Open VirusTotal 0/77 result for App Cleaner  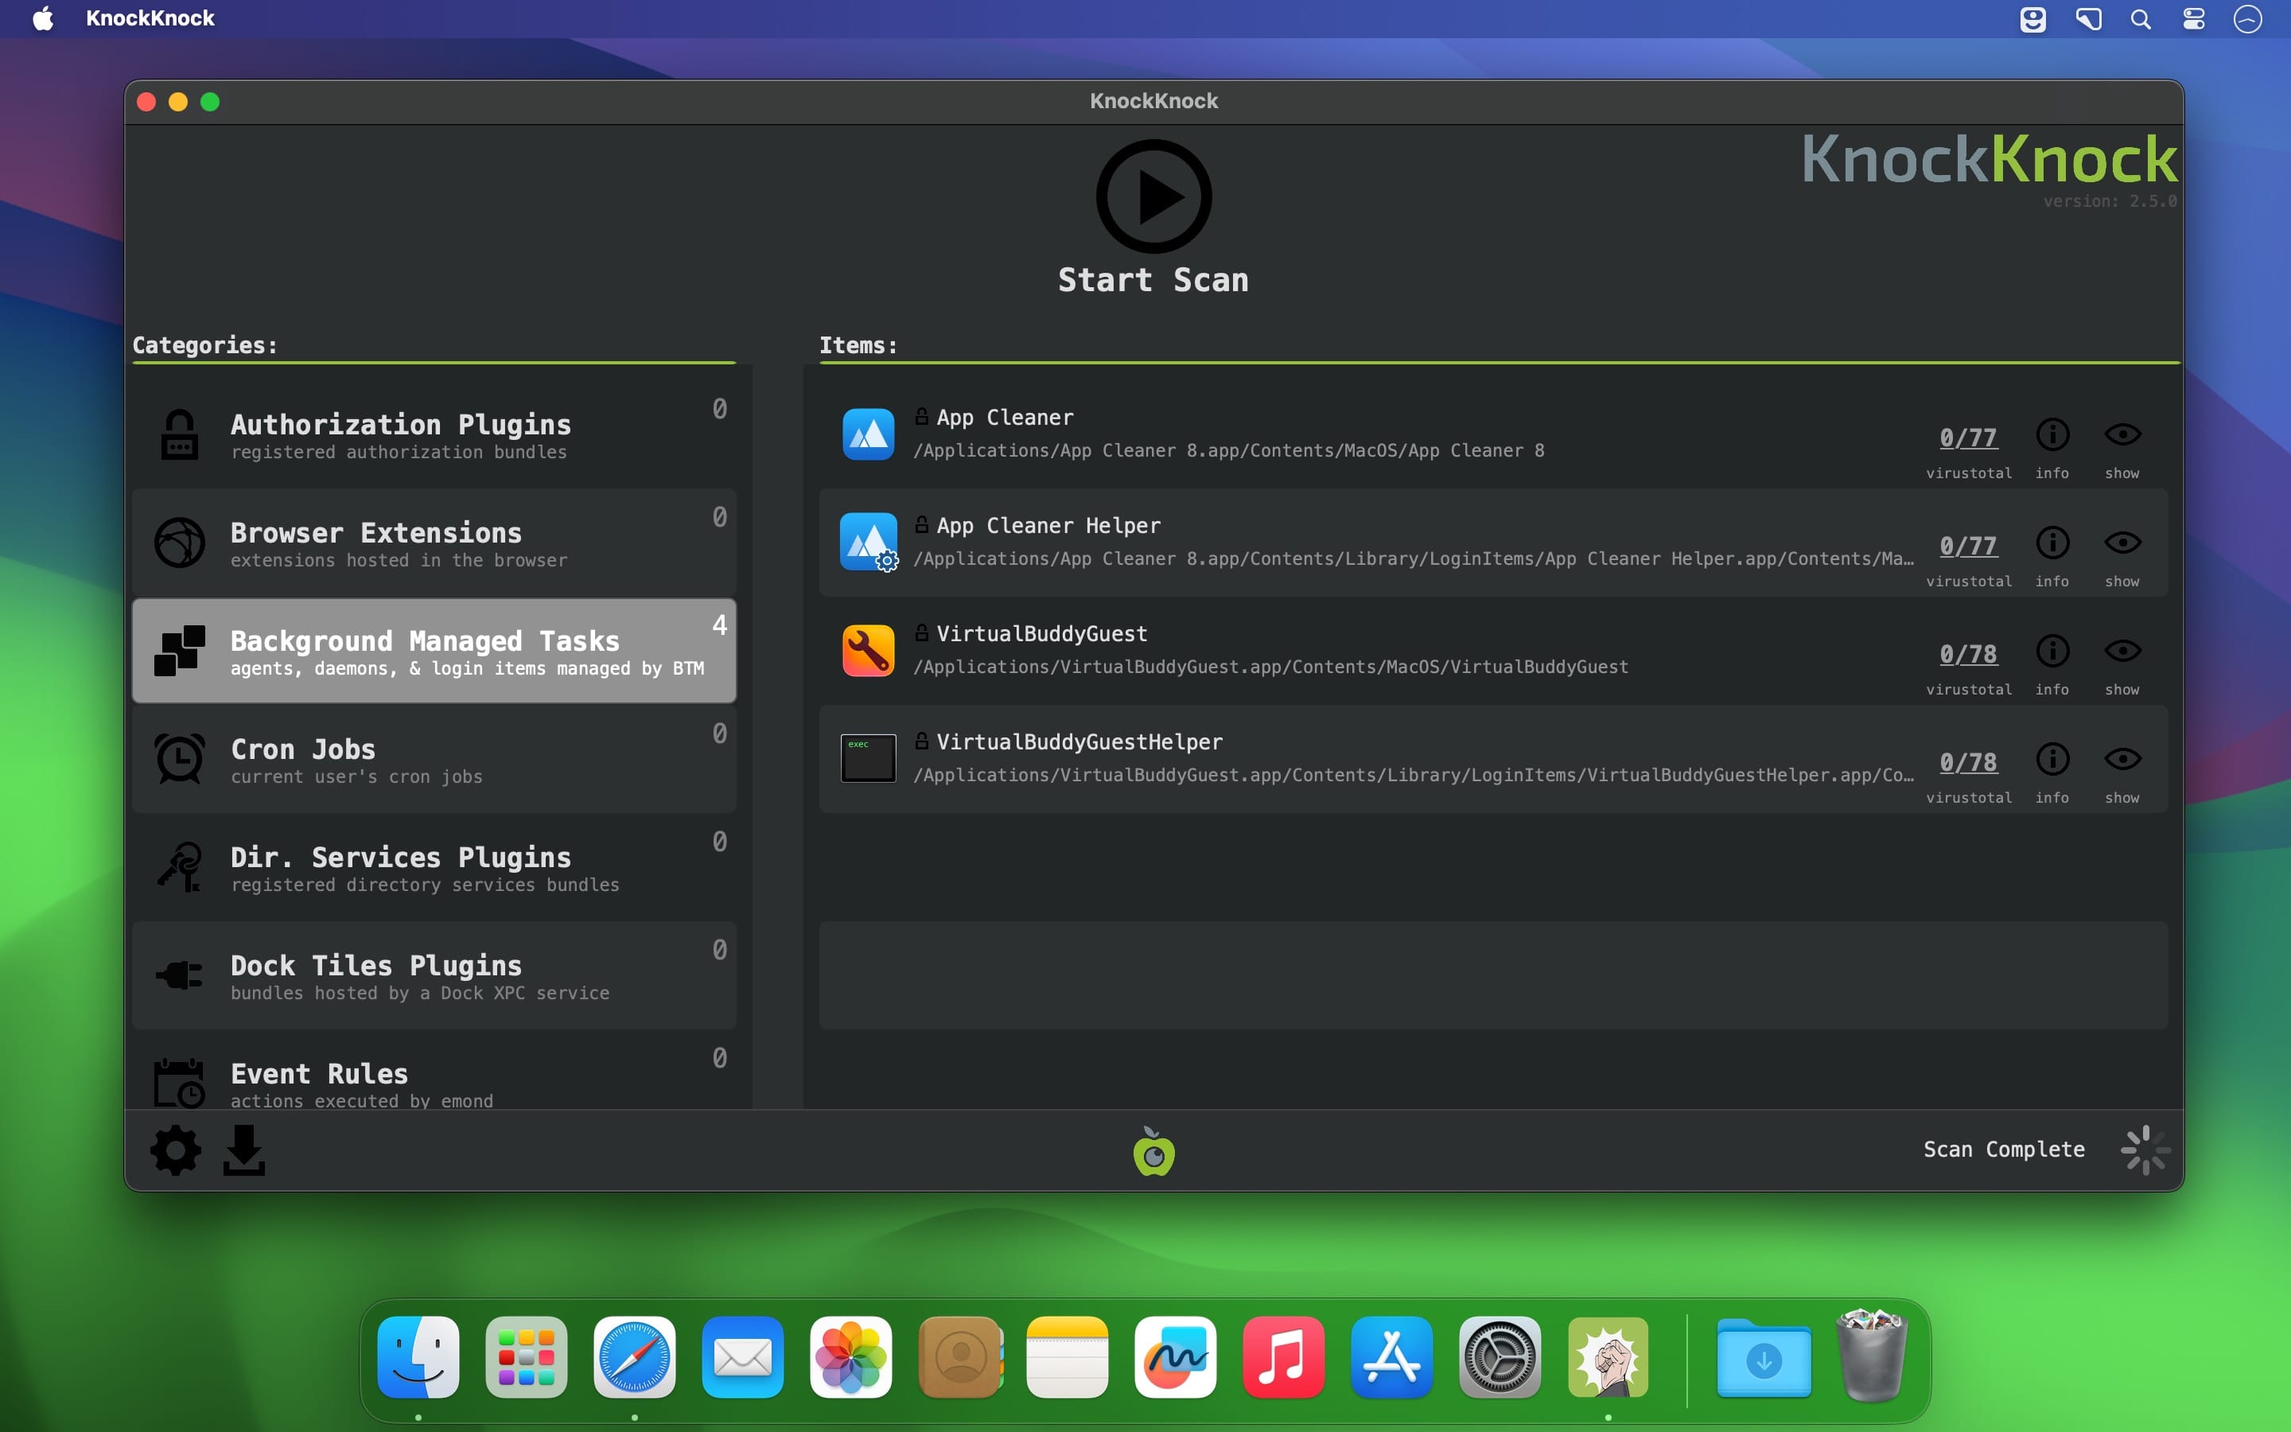(x=1968, y=438)
